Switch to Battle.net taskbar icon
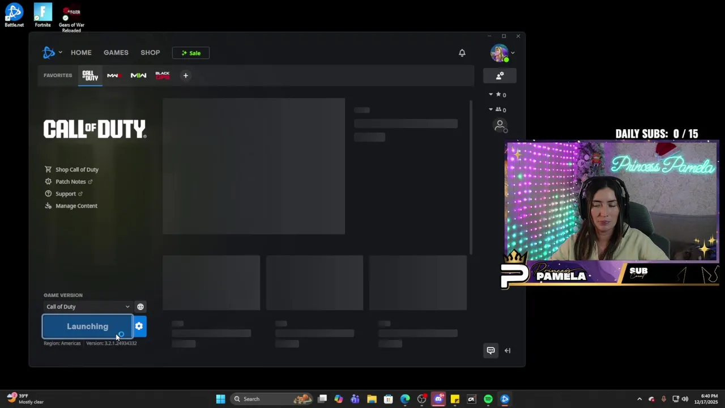 (505, 399)
